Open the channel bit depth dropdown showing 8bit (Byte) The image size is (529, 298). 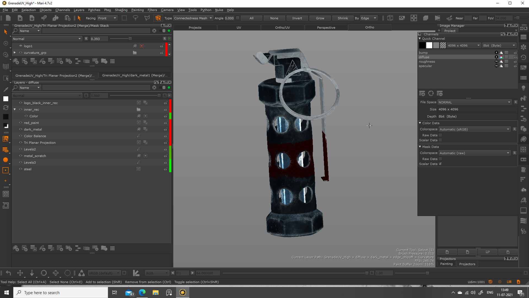[x=499, y=45]
